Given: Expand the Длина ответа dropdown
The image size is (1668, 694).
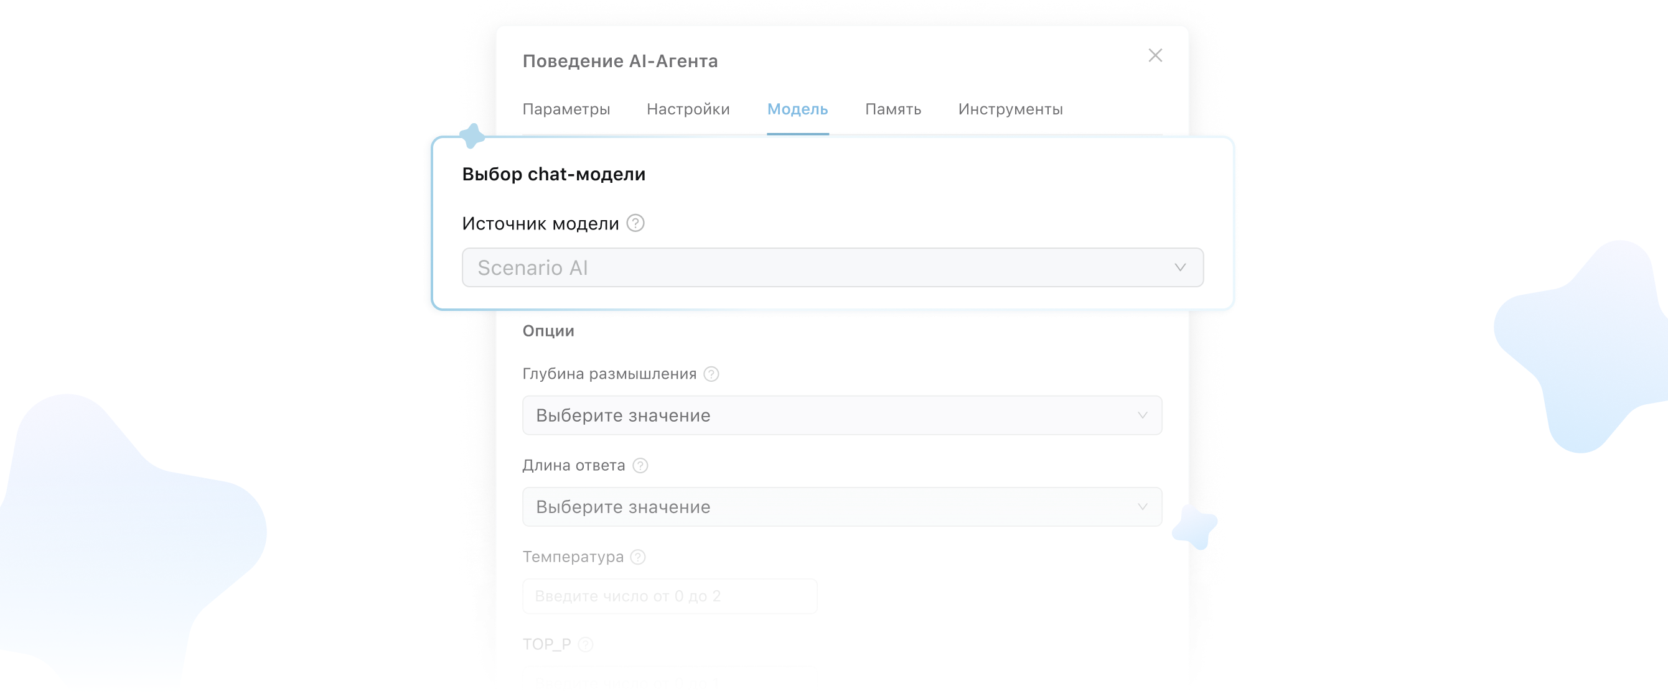Looking at the screenshot, I should pos(841,507).
